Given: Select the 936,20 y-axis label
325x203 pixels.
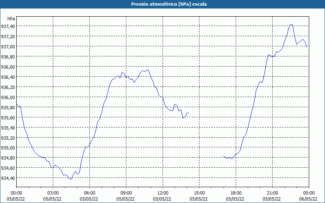Looking at the screenshot, I should [8, 87].
